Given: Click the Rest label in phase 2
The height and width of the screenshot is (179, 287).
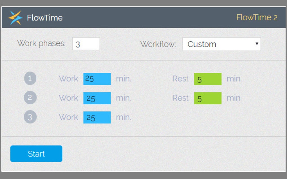Looking at the screenshot, I should (180, 98).
